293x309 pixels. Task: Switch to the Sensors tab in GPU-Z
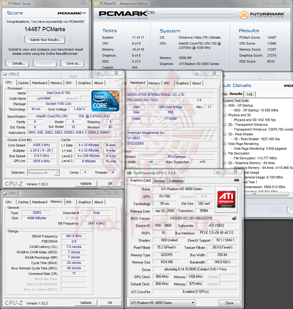pos(159,181)
